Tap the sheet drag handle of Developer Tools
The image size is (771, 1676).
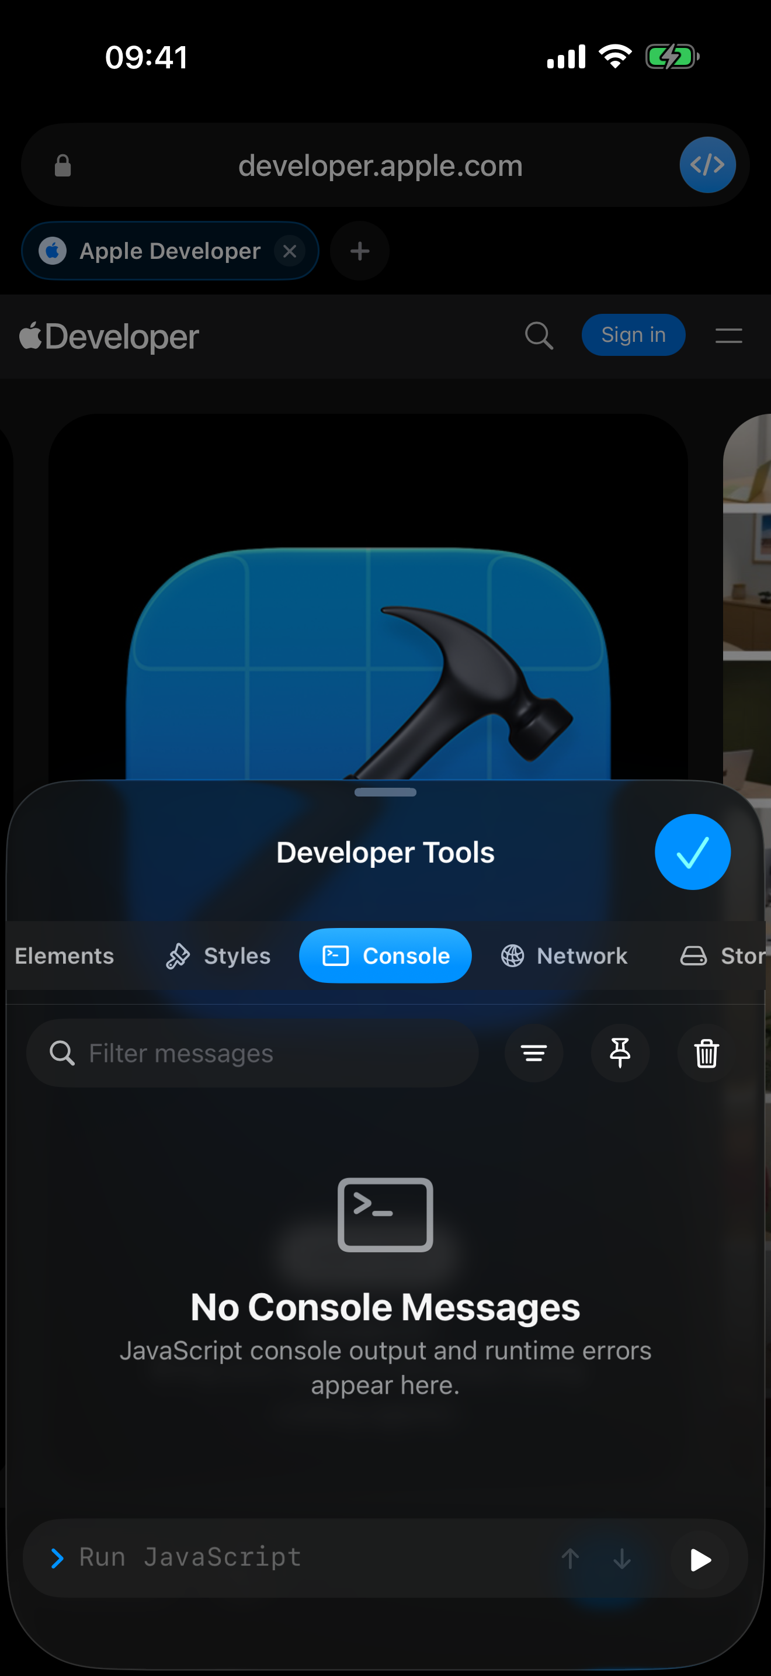[385, 792]
